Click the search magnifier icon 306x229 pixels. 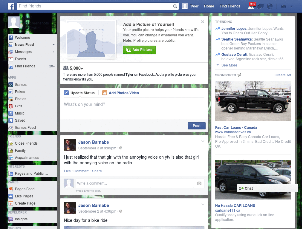[175, 6]
